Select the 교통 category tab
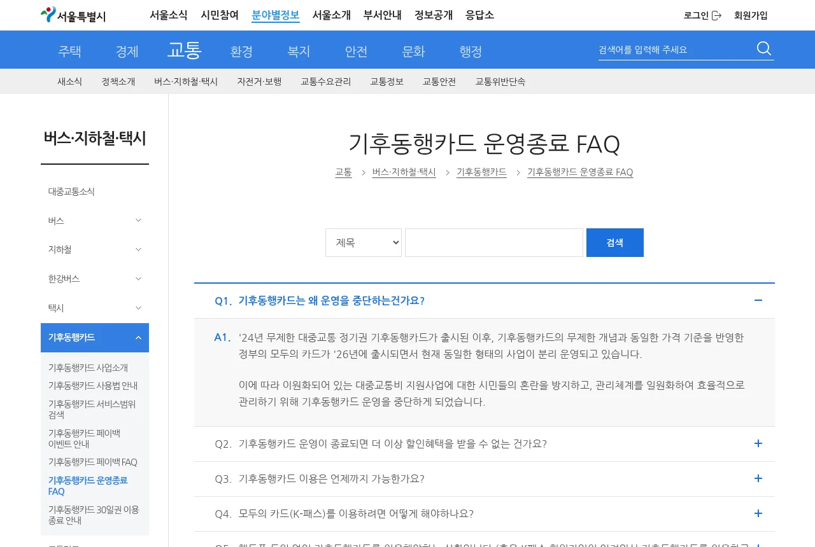This screenshot has height=547, width=815. coord(184,50)
